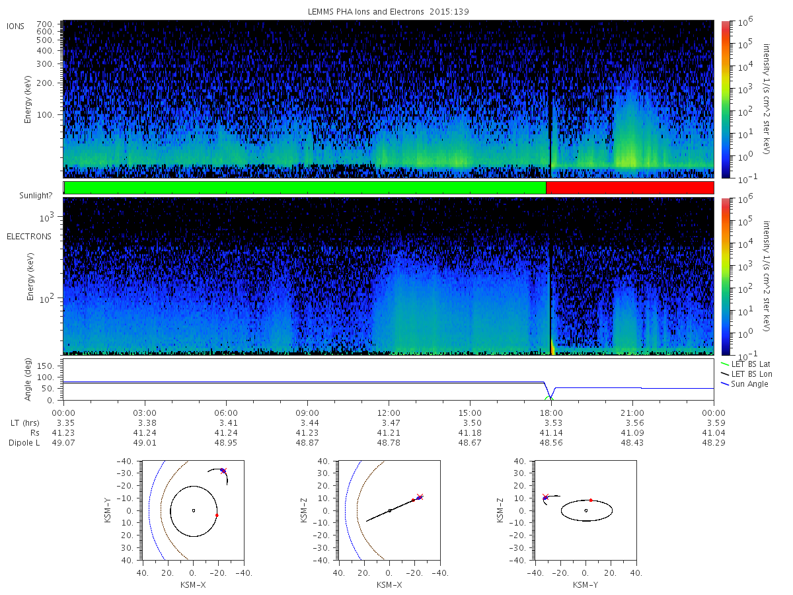Click the planet marker in the KSM-Y/KSM-Z plot

pyautogui.click(x=586, y=510)
